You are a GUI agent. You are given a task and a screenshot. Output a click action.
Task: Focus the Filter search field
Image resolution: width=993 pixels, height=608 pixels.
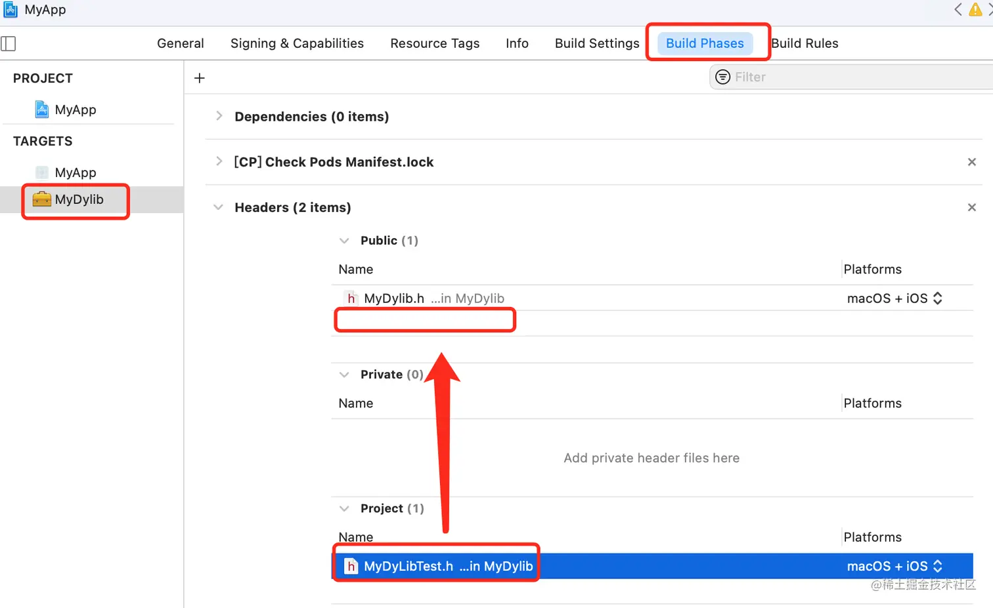click(x=852, y=77)
